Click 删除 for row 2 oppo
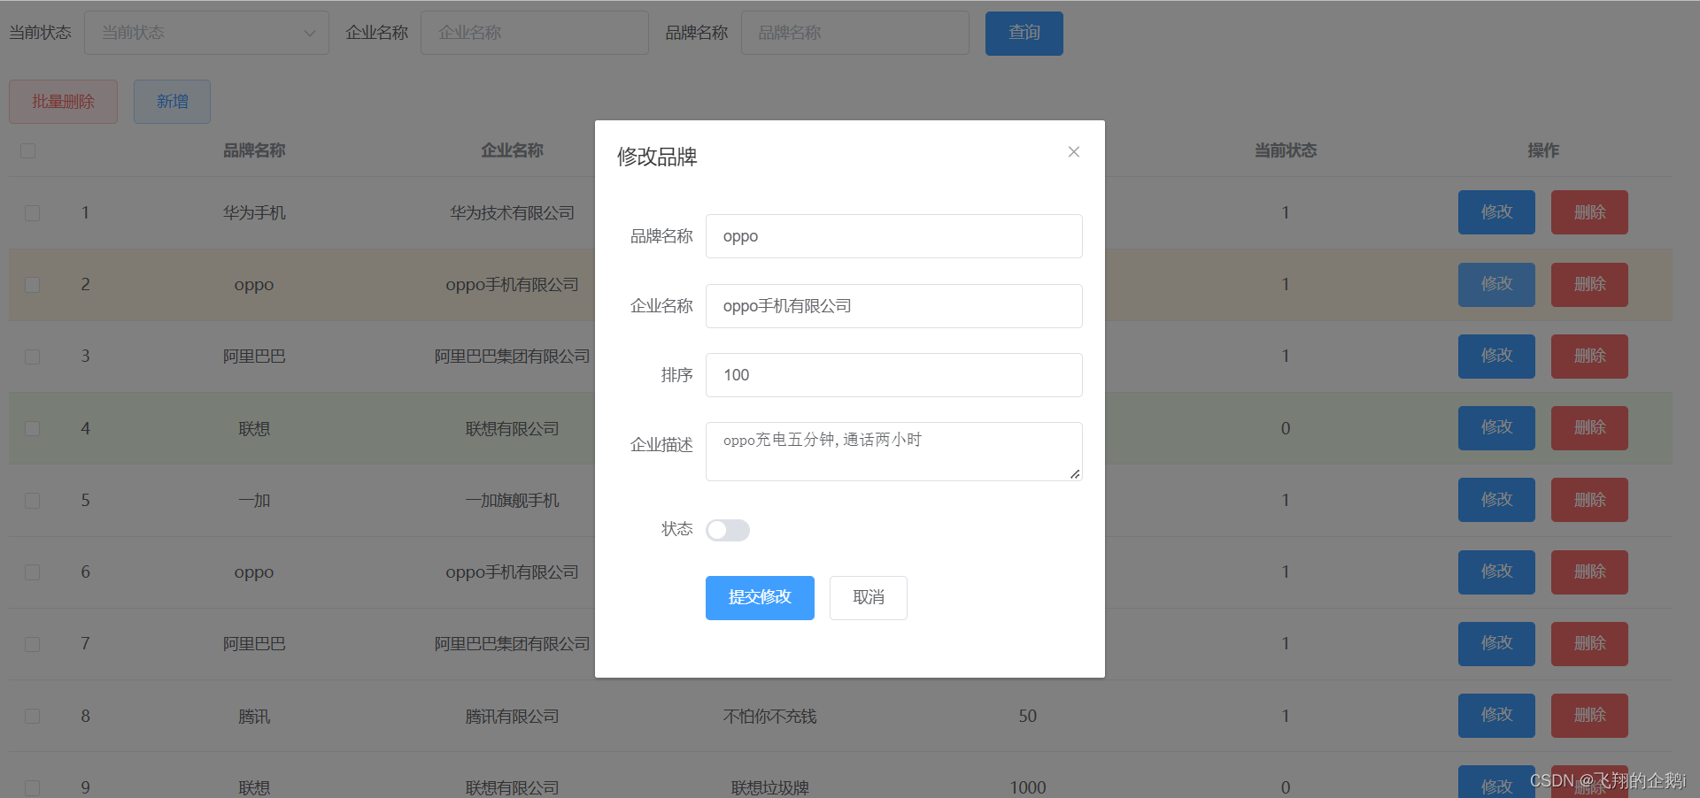 [x=1589, y=285]
